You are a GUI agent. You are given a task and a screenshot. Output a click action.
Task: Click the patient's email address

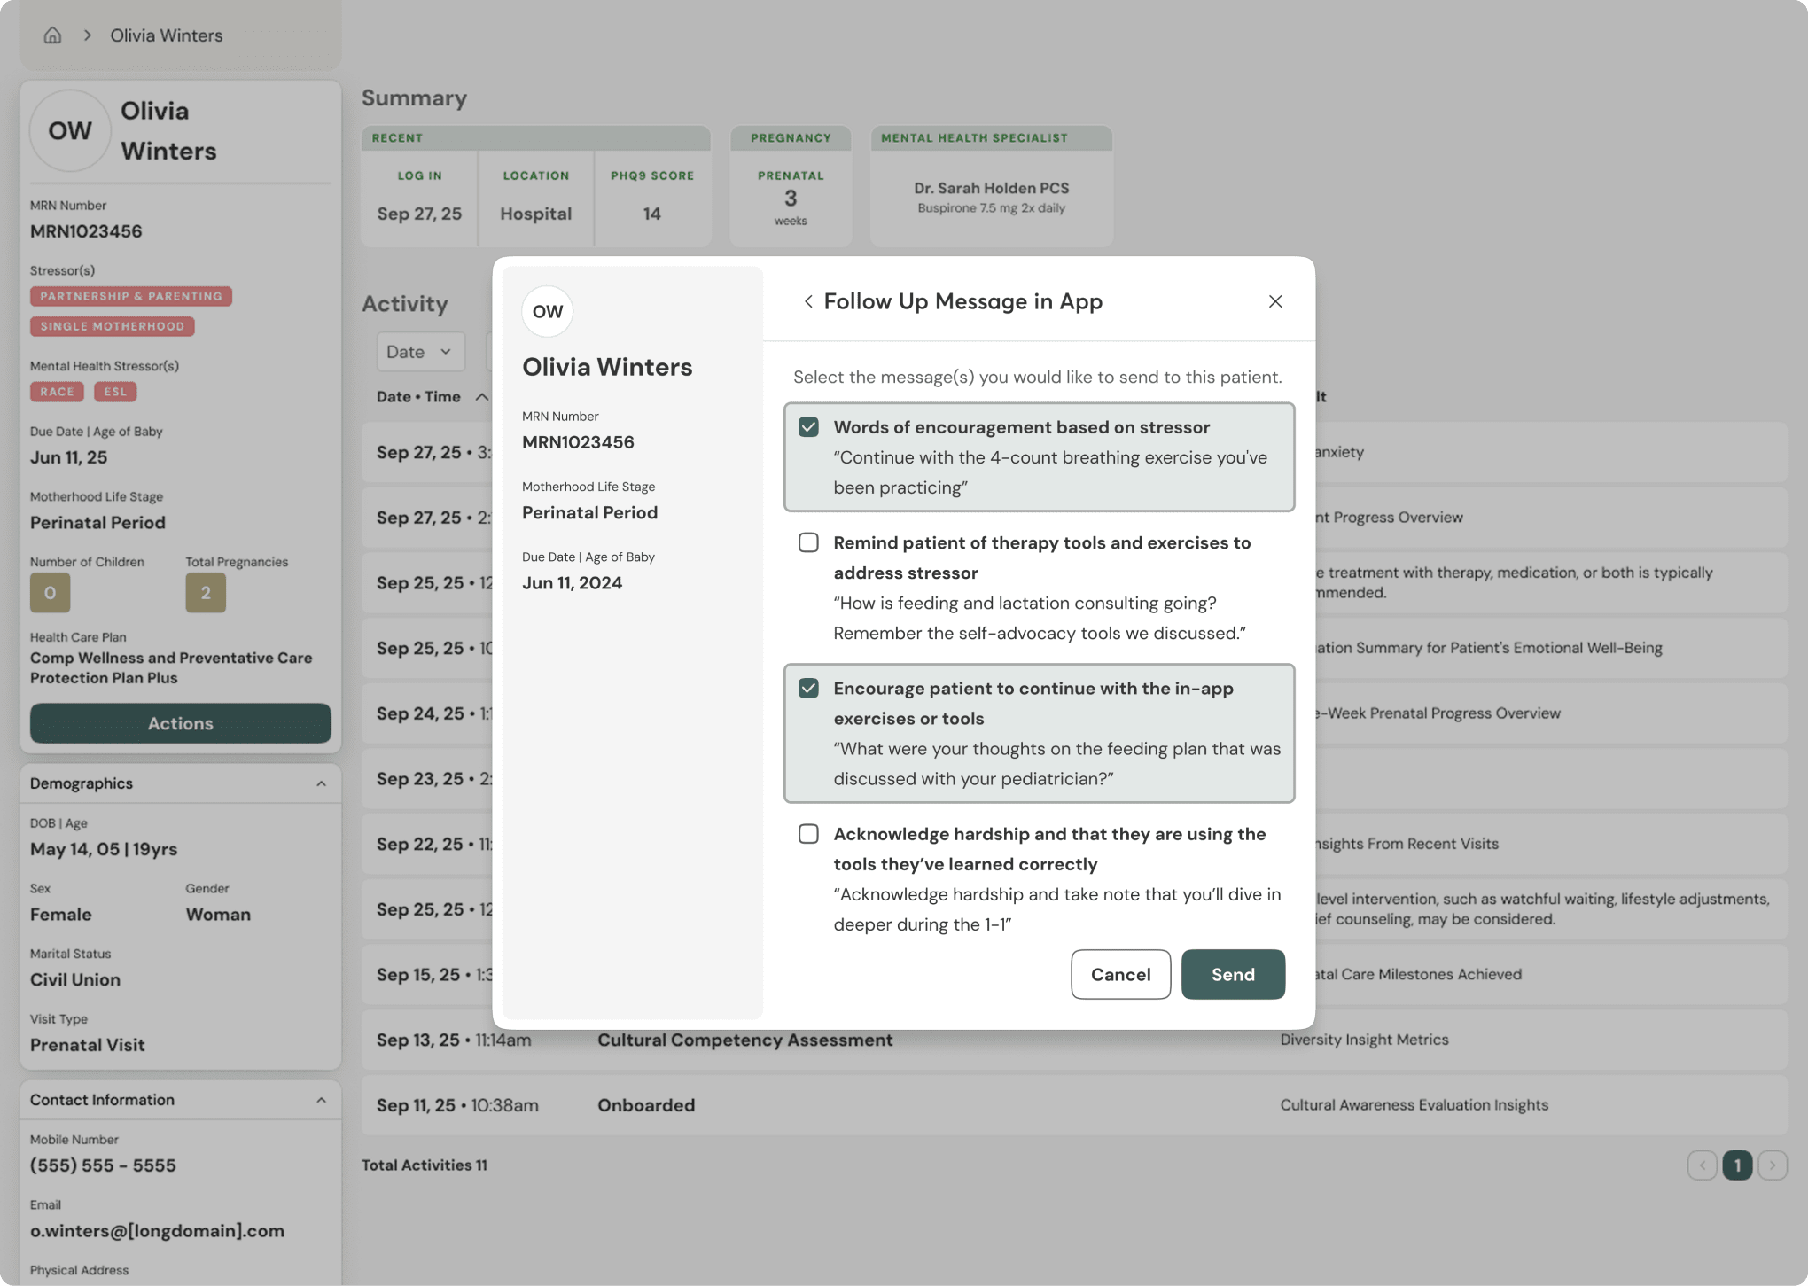click(x=157, y=1230)
